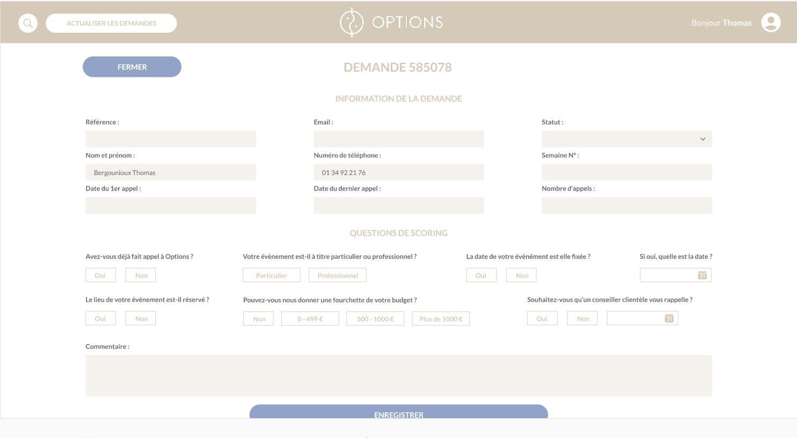Select Oui for already used Options

point(100,275)
